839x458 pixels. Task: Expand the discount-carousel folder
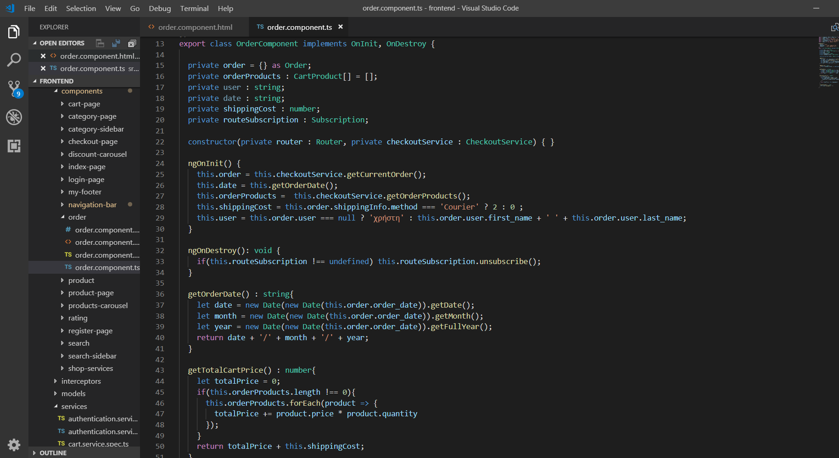coord(84,155)
